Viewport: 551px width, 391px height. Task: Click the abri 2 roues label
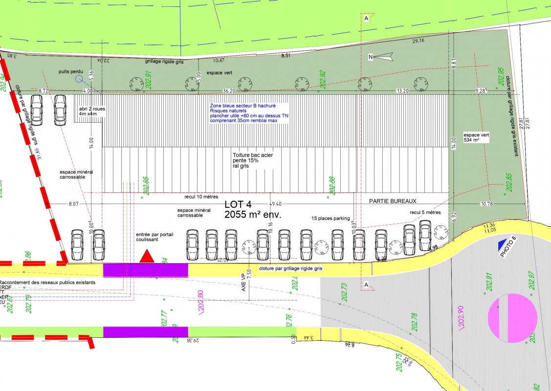pos(91,111)
